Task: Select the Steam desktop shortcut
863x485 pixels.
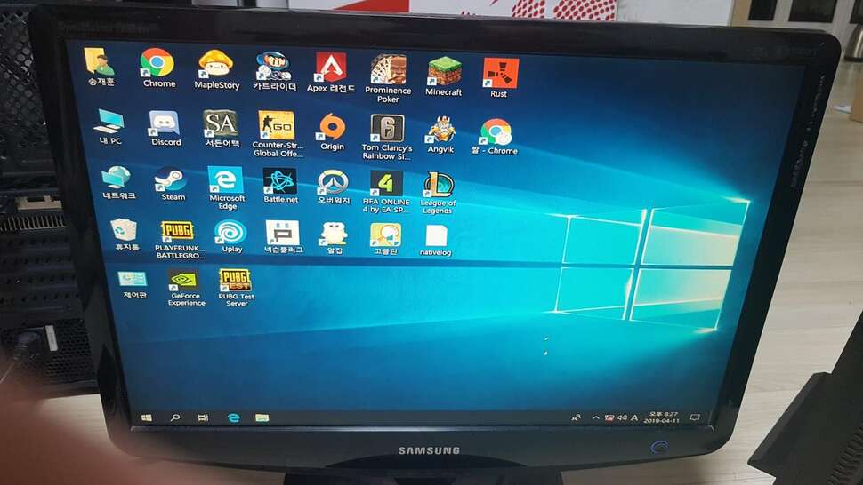Action: (x=171, y=184)
